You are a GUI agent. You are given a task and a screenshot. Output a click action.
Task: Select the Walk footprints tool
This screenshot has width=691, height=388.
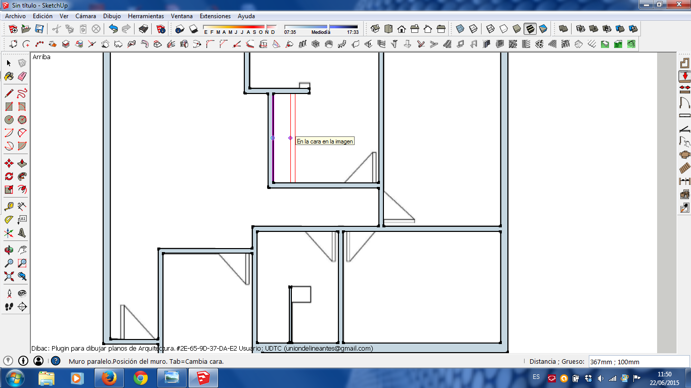click(x=9, y=307)
